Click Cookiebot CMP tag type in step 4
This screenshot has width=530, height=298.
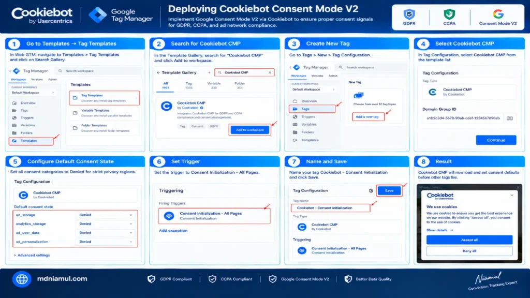tap(469, 92)
